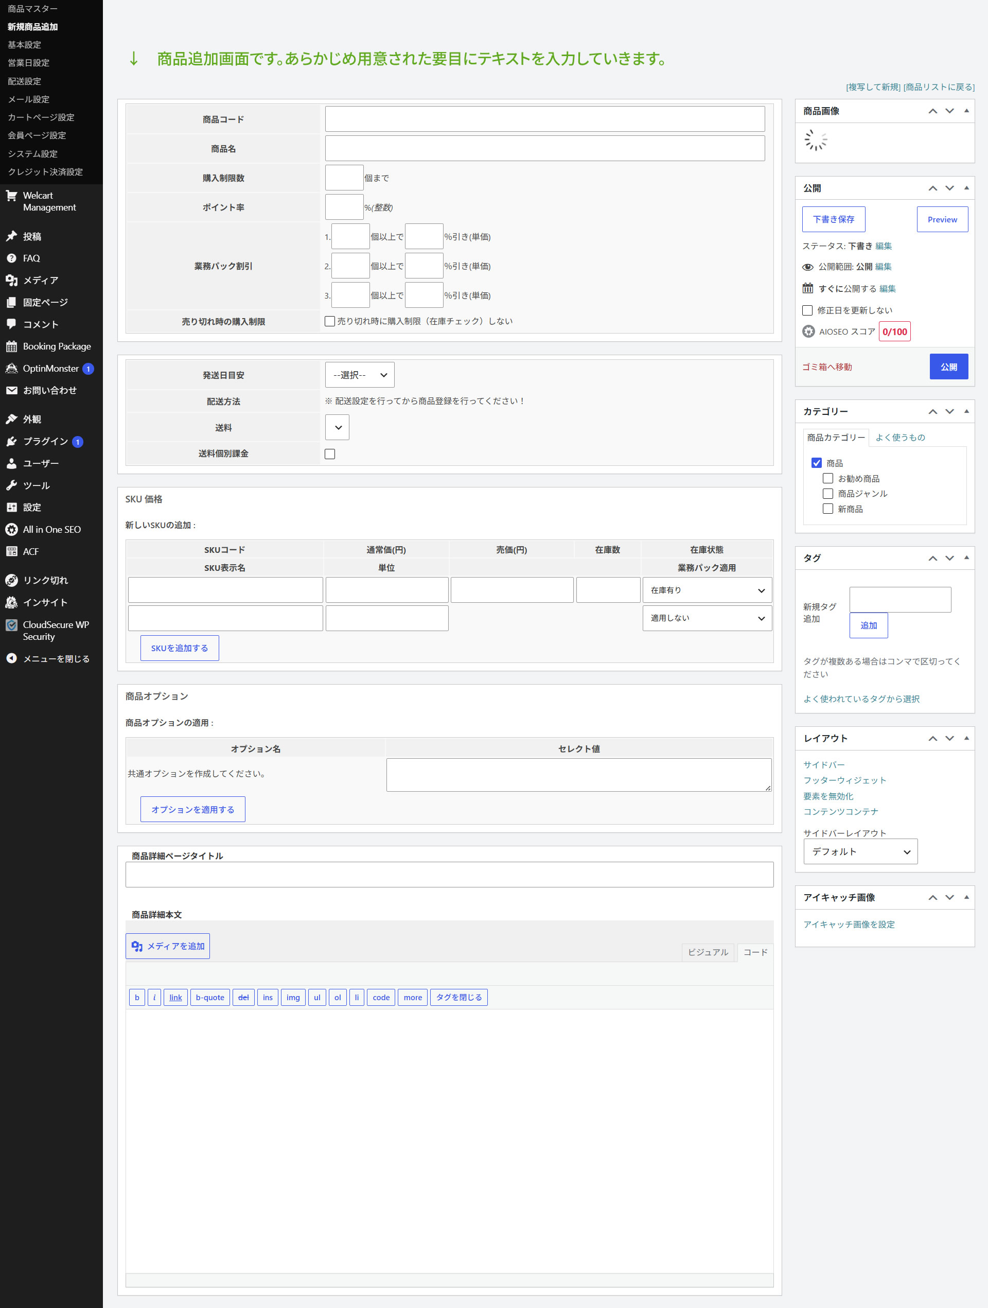Open the 発送日目安 dropdown

360,375
